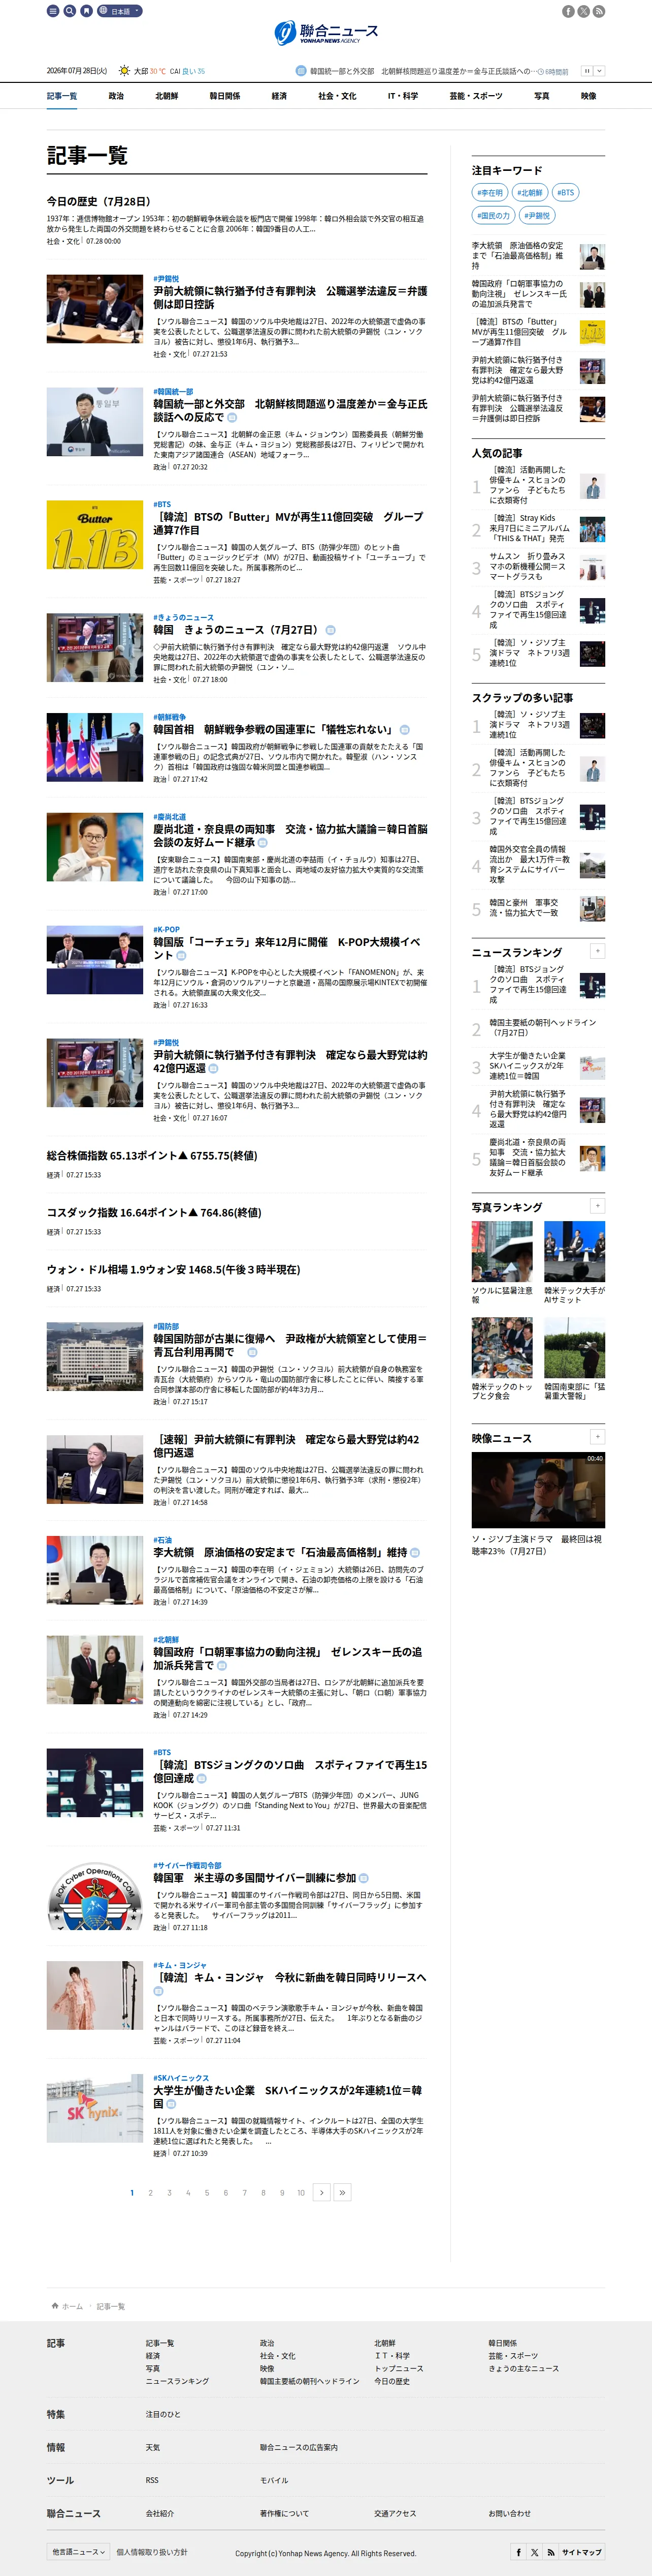Viewport: 652px width, 2576px height.
Task: Pause the breaking-news ticker
Action: (587, 71)
